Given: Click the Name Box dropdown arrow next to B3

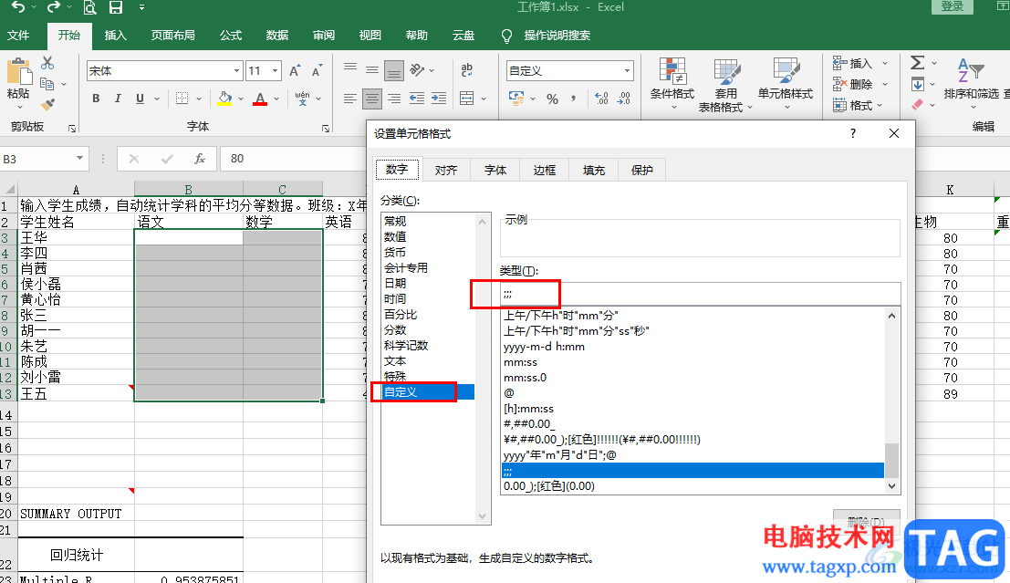Looking at the screenshot, I should pyautogui.click(x=79, y=159).
